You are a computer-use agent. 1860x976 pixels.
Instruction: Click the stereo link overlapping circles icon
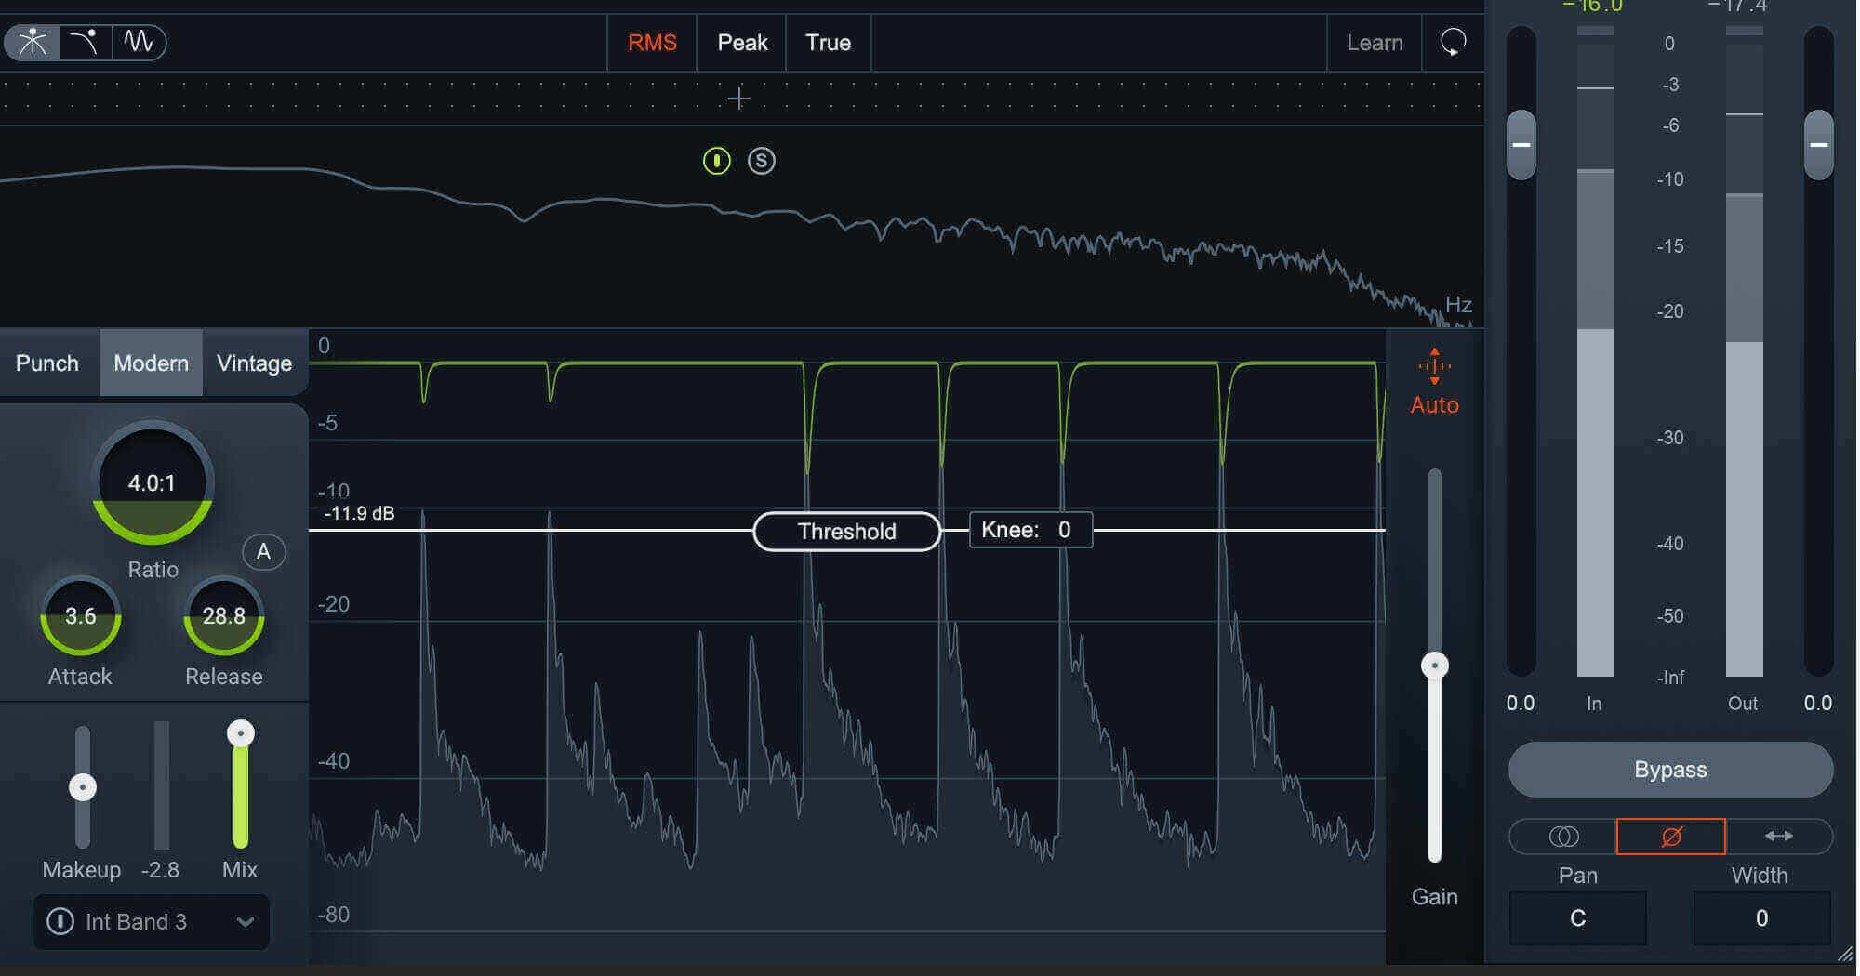point(1563,837)
